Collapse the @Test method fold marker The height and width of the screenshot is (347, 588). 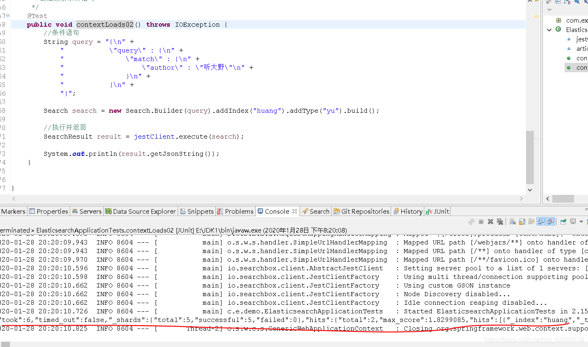[7, 16]
